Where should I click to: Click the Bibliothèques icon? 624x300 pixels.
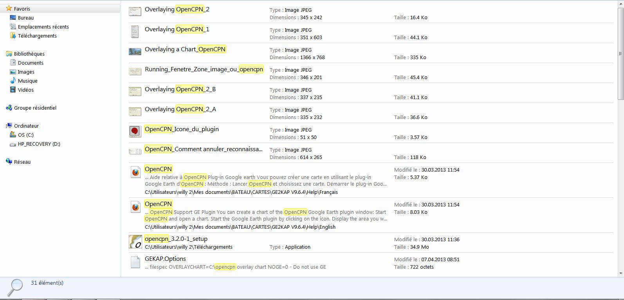9,54
